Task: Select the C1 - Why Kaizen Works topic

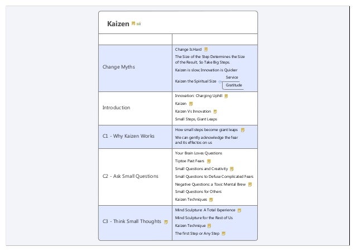Action: tap(136, 137)
